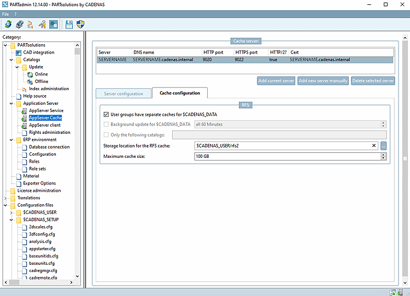
Task: Collapse the Catalogs tree node
Action: [x=11, y=60]
